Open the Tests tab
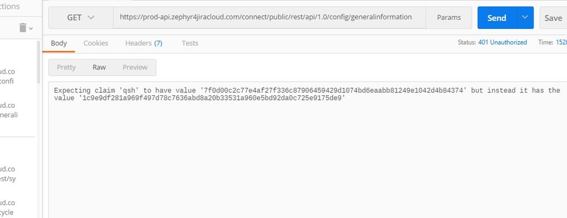 point(190,43)
